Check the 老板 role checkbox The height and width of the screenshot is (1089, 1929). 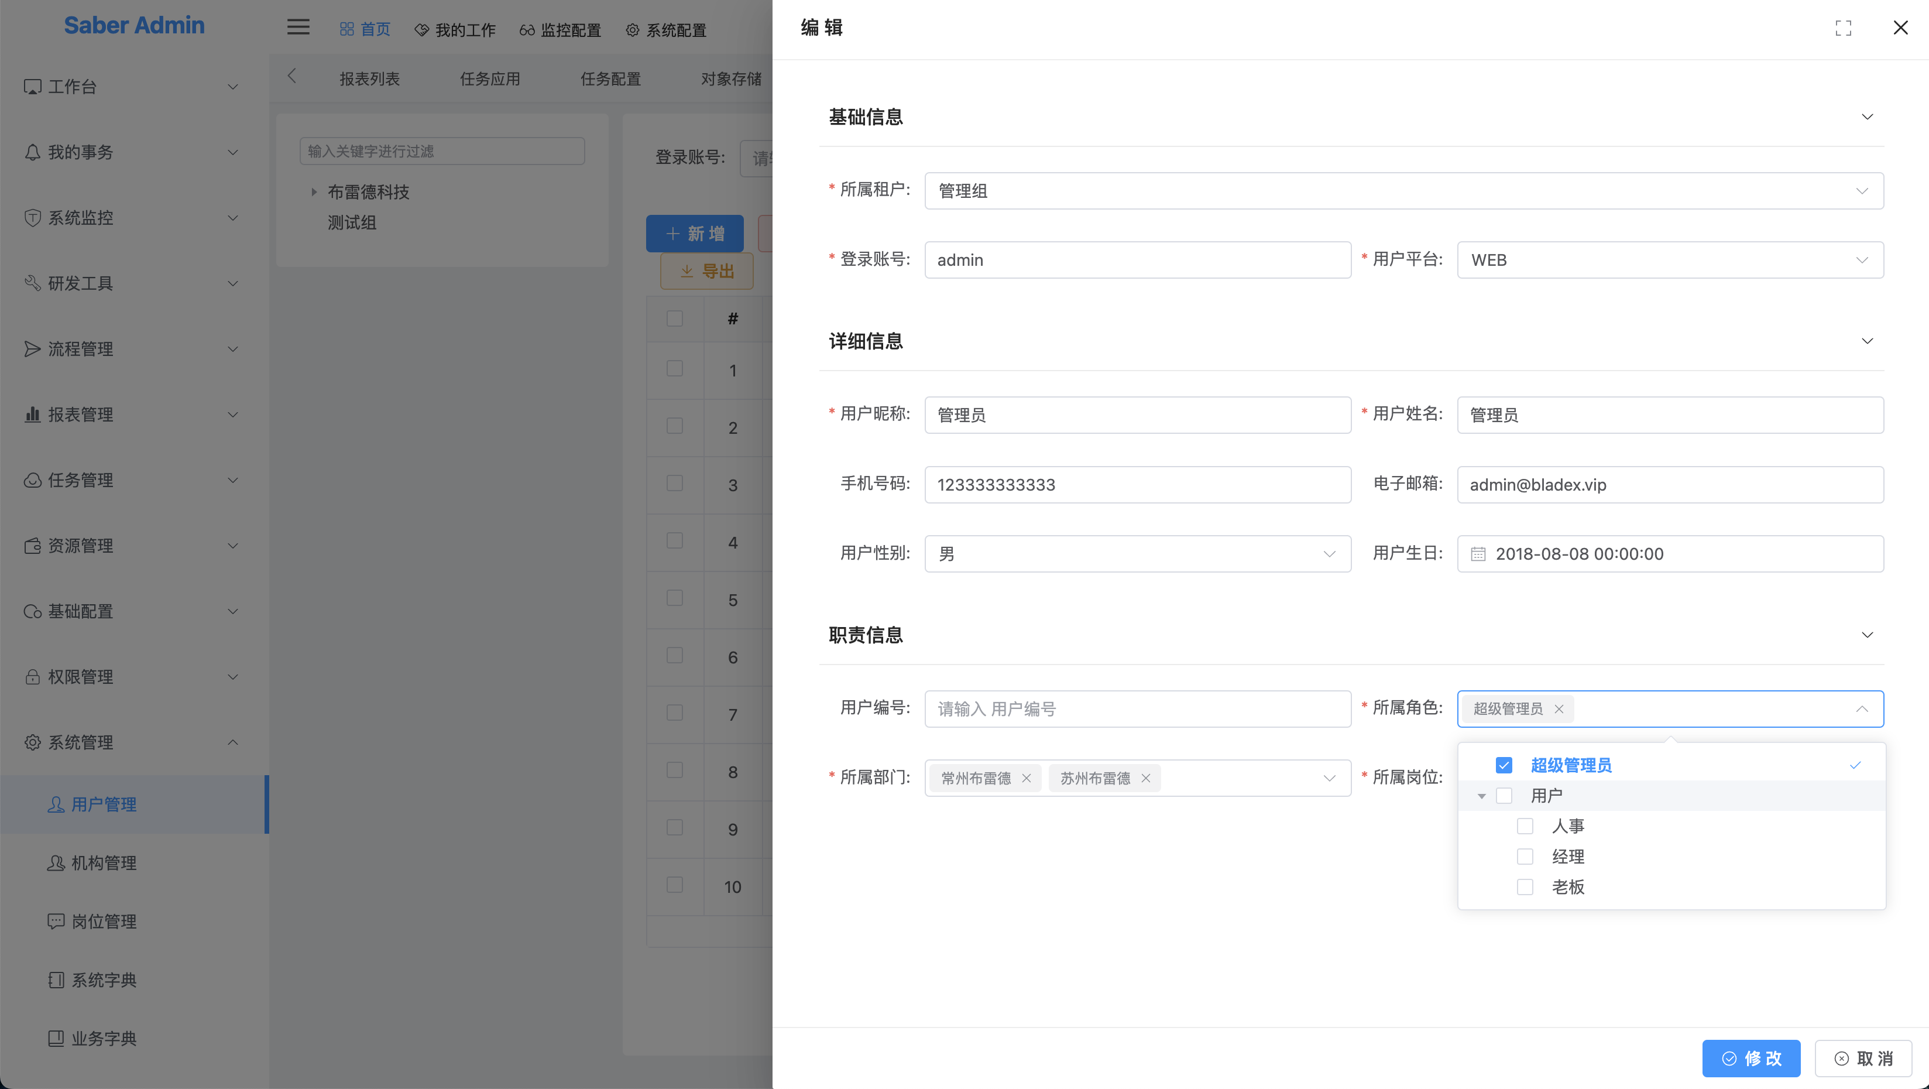point(1525,887)
